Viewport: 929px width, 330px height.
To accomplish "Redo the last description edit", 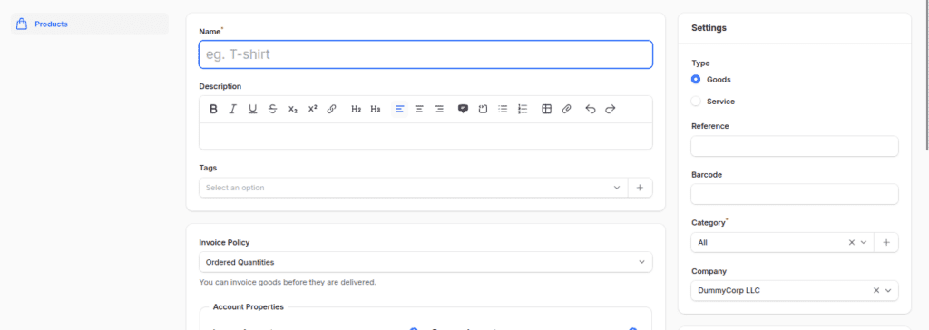I will pyautogui.click(x=611, y=109).
